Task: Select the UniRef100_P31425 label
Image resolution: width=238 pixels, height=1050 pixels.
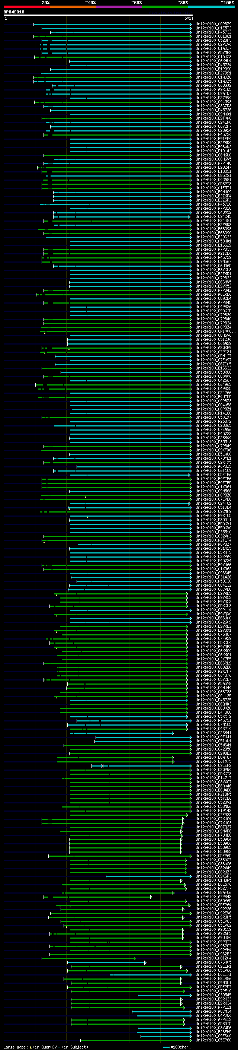Action: tap(213, 549)
